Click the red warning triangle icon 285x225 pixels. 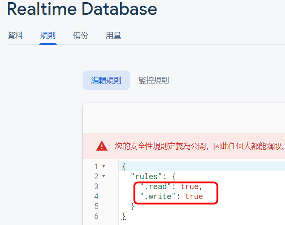pos(102,146)
